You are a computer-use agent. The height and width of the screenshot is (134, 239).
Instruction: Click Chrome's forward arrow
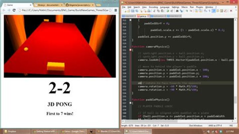click(x=9, y=10)
